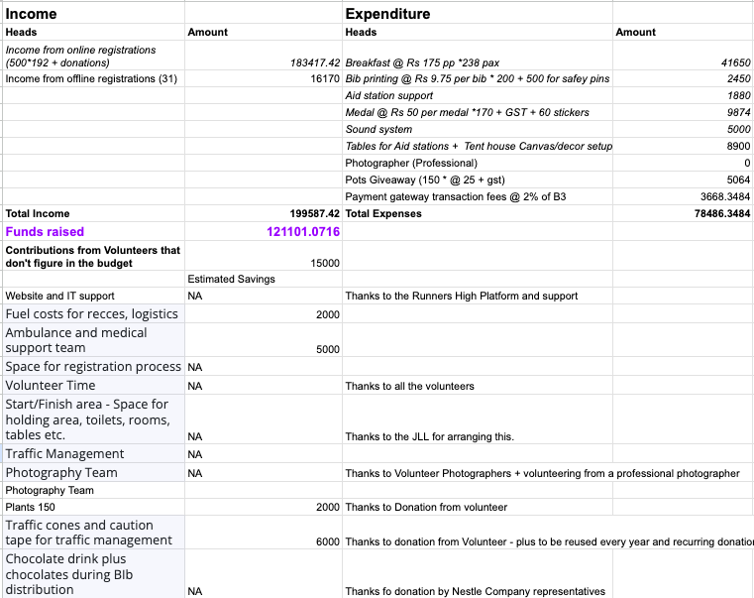Select the Total Income value 199587.42
Image resolution: width=754 pixels, height=598 pixels.
(x=314, y=213)
